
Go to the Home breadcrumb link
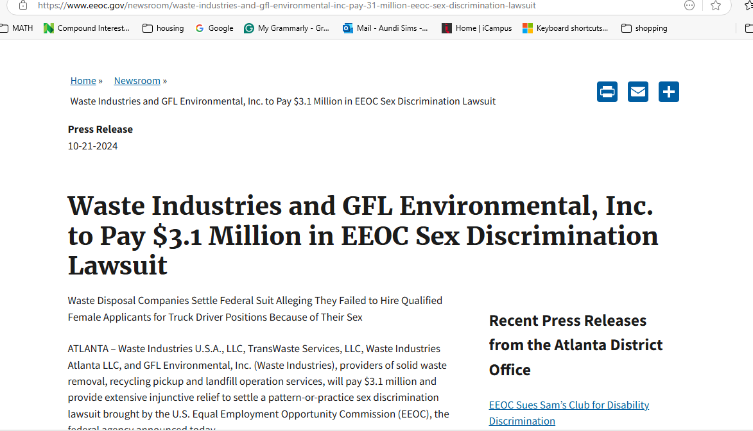83,81
